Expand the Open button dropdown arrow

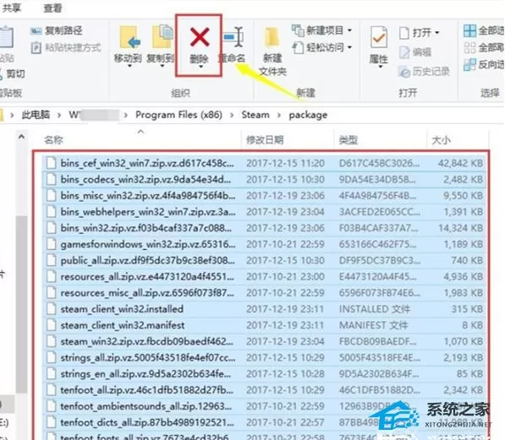(x=437, y=32)
